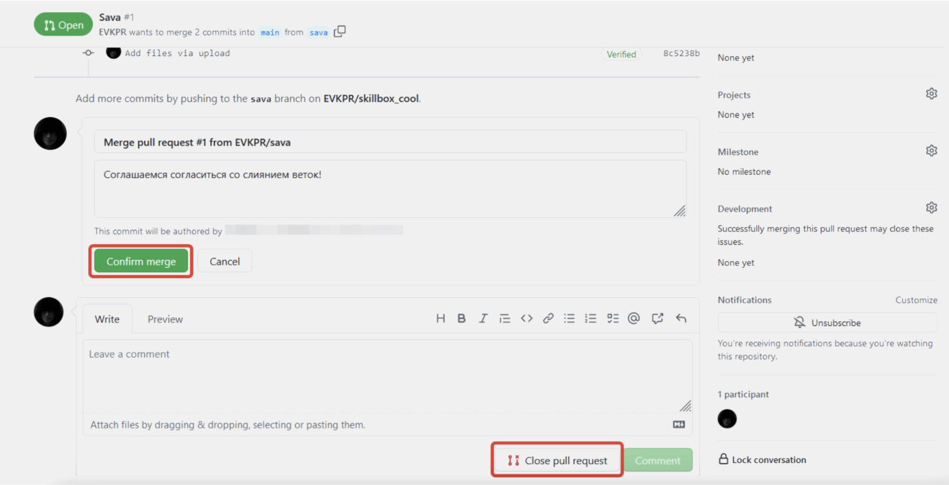
Task: Open Milestone settings gear
Action: pos(931,151)
